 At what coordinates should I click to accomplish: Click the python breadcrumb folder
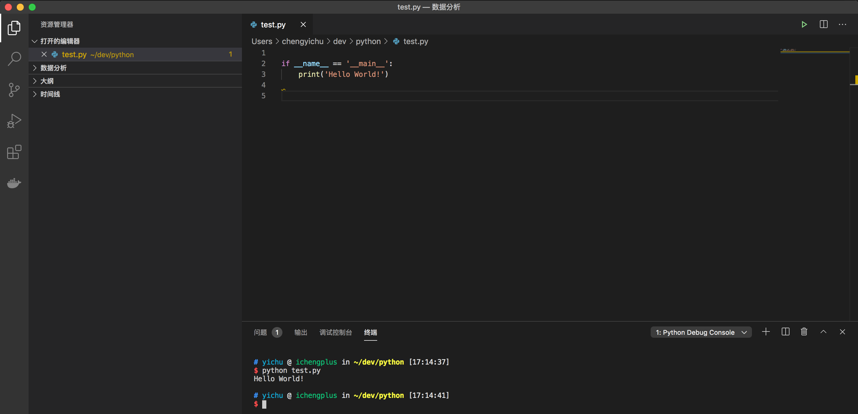tap(368, 42)
